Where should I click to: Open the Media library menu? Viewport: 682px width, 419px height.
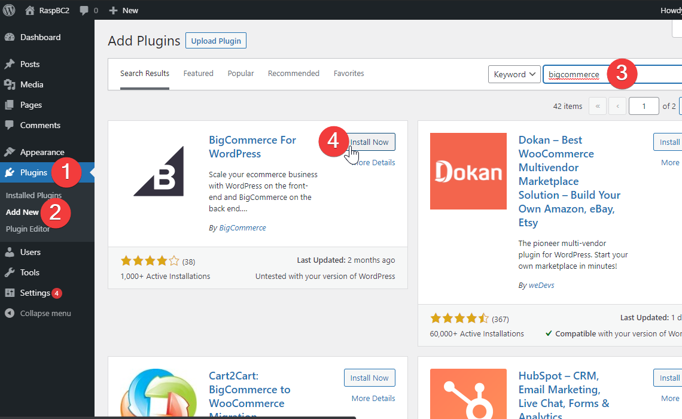(x=32, y=84)
